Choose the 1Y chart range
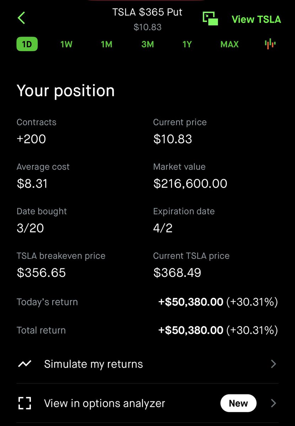Viewport: 295px width, 426px height. (187, 44)
